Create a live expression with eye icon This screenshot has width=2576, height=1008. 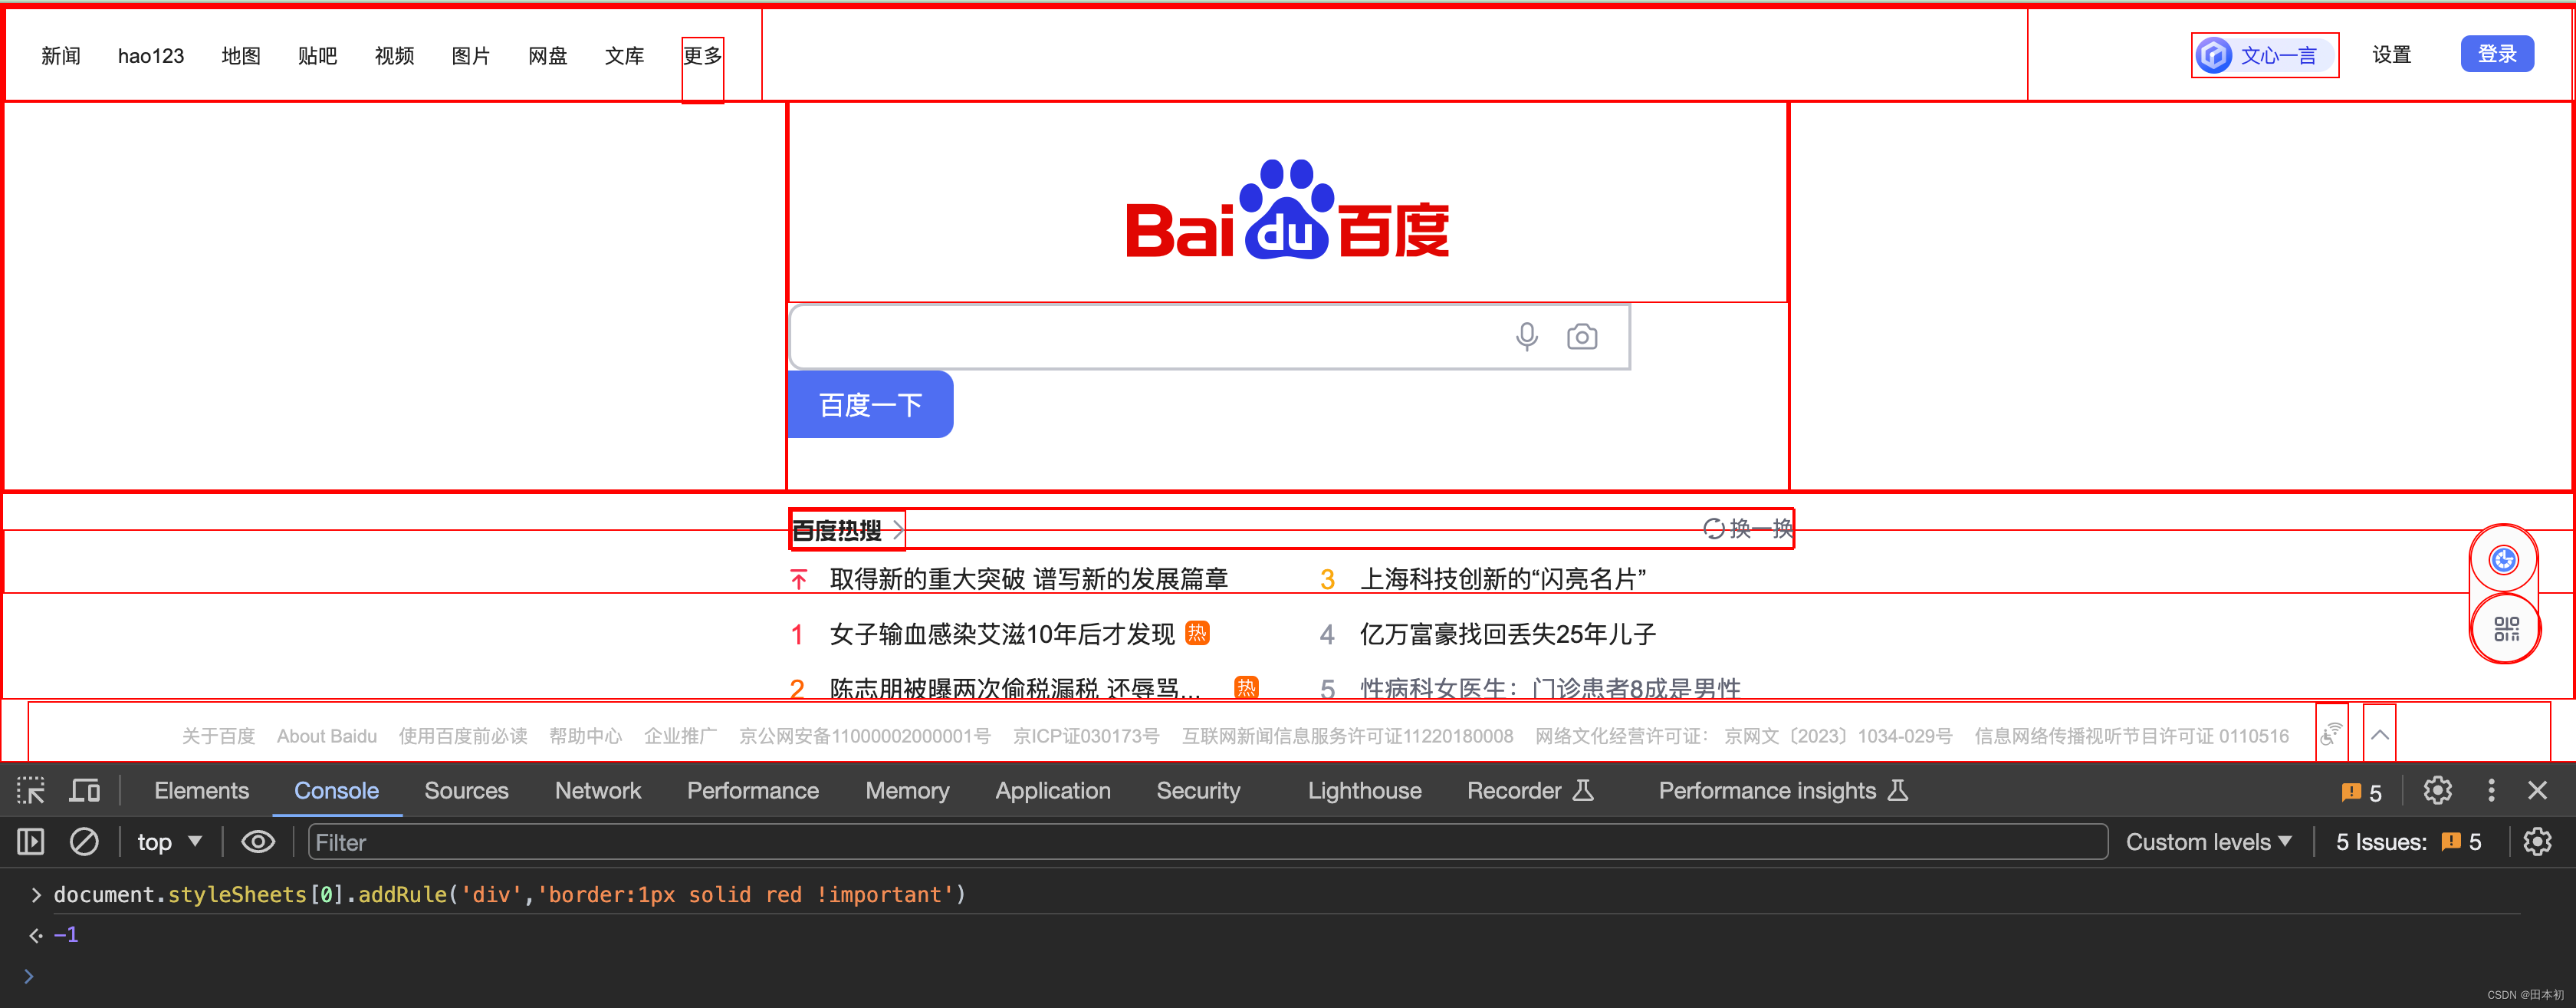coord(258,842)
